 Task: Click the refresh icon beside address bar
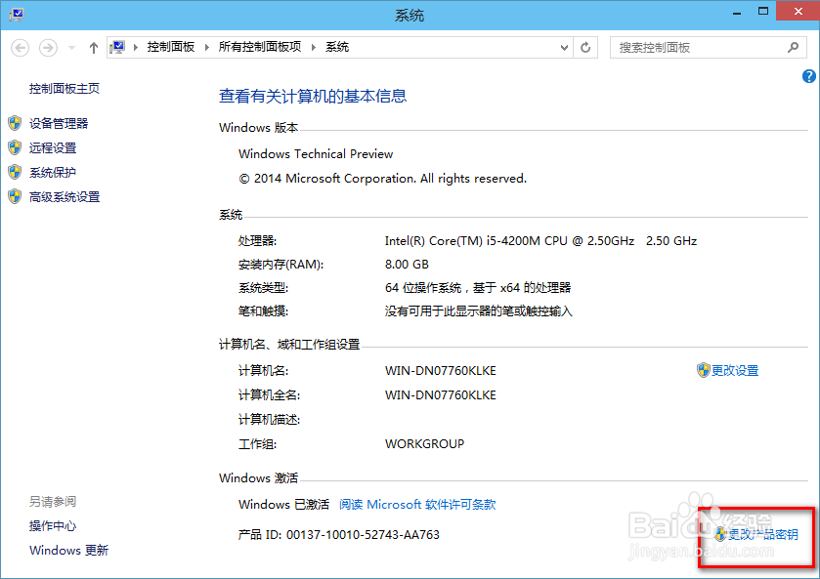click(585, 46)
